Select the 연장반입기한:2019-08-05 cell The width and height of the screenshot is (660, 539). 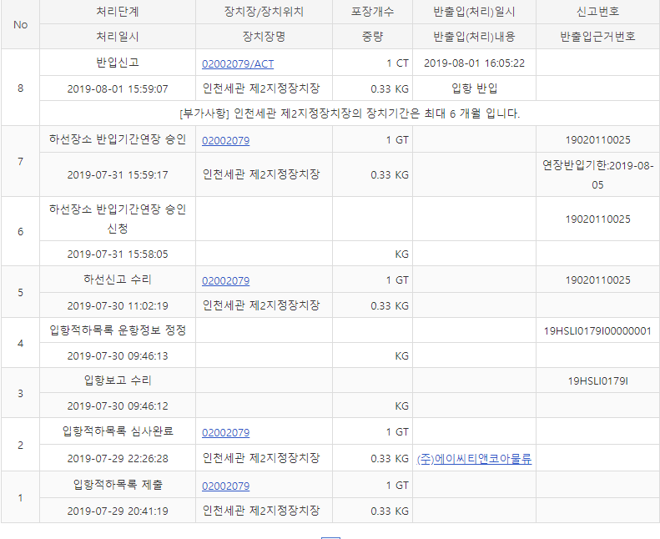597,175
